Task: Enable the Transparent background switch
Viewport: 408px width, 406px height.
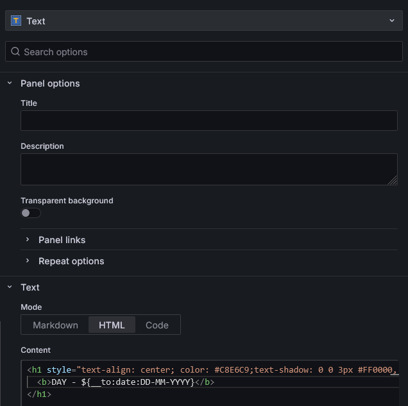Action: (x=30, y=213)
